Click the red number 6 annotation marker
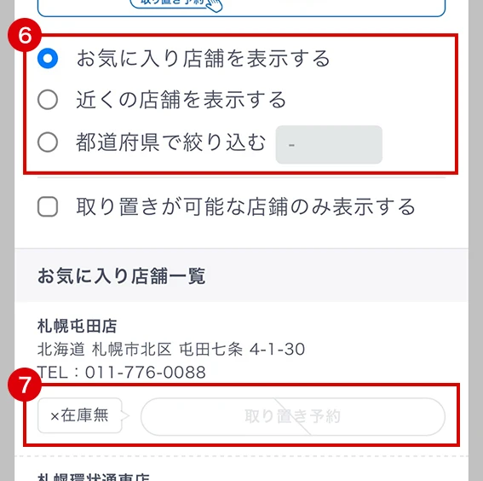The image size is (483, 481). pyautogui.click(x=25, y=35)
